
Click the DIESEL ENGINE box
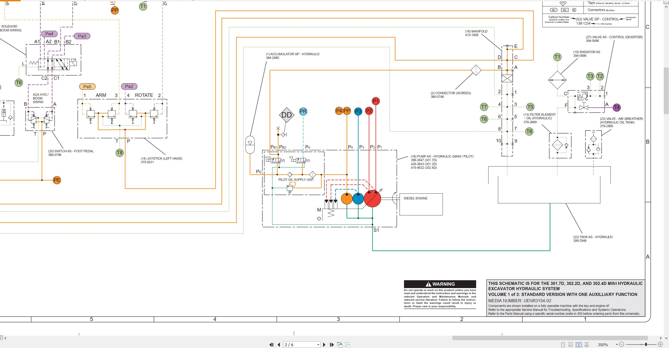coord(421,204)
